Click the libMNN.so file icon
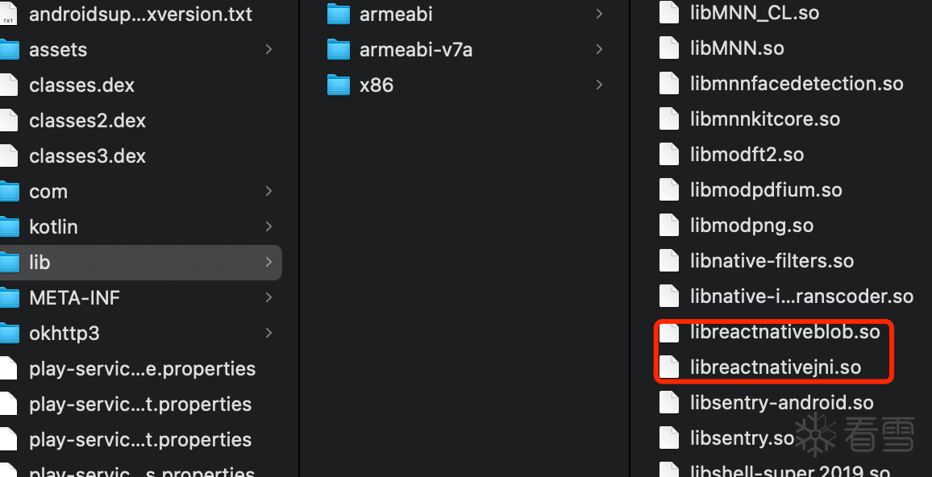The height and width of the screenshot is (477, 932). (668, 48)
